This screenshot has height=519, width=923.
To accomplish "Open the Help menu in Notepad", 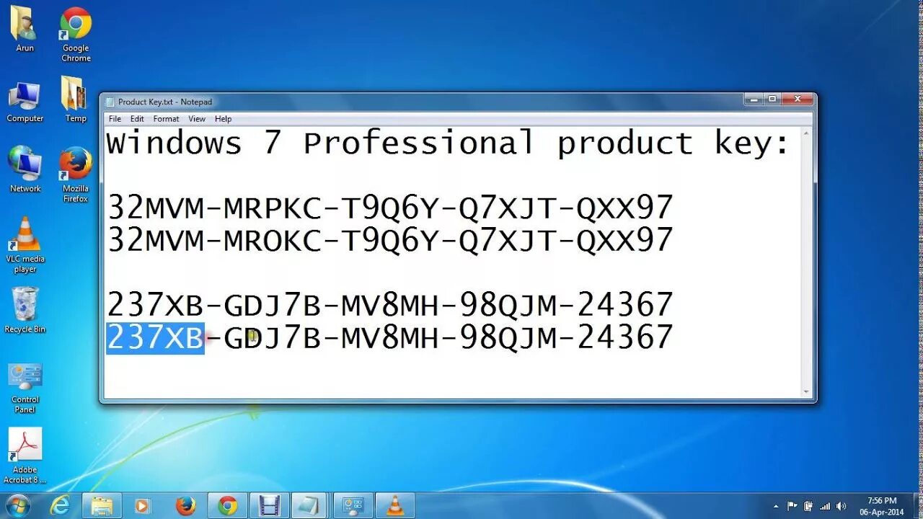I will coord(224,119).
